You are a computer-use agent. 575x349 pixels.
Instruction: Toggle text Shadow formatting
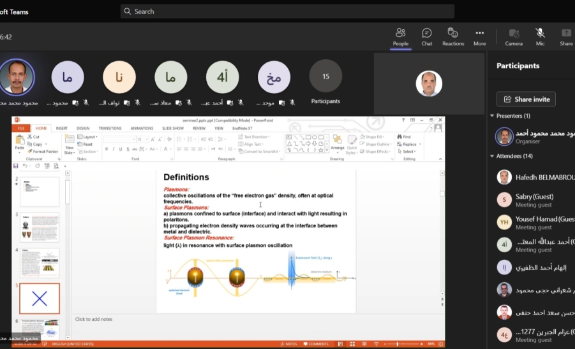coord(128,149)
